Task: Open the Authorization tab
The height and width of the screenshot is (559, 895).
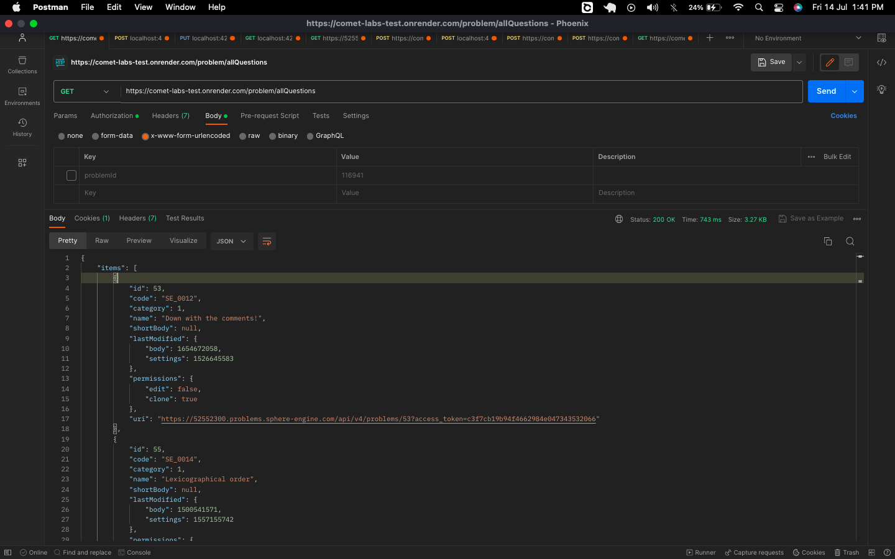Action: [x=114, y=116]
